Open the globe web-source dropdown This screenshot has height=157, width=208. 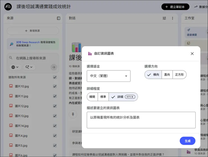(15, 67)
